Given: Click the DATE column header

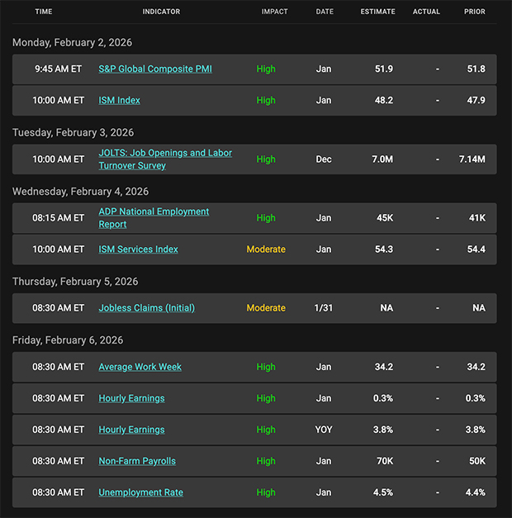Looking at the screenshot, I should point(325,12).
